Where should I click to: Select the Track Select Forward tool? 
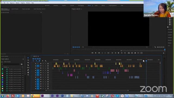[x=28, y=60]
